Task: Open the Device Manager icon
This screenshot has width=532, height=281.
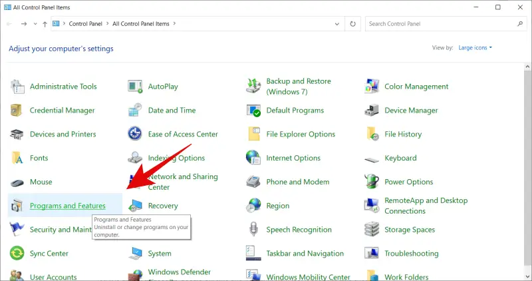Action: pos(372,111)
